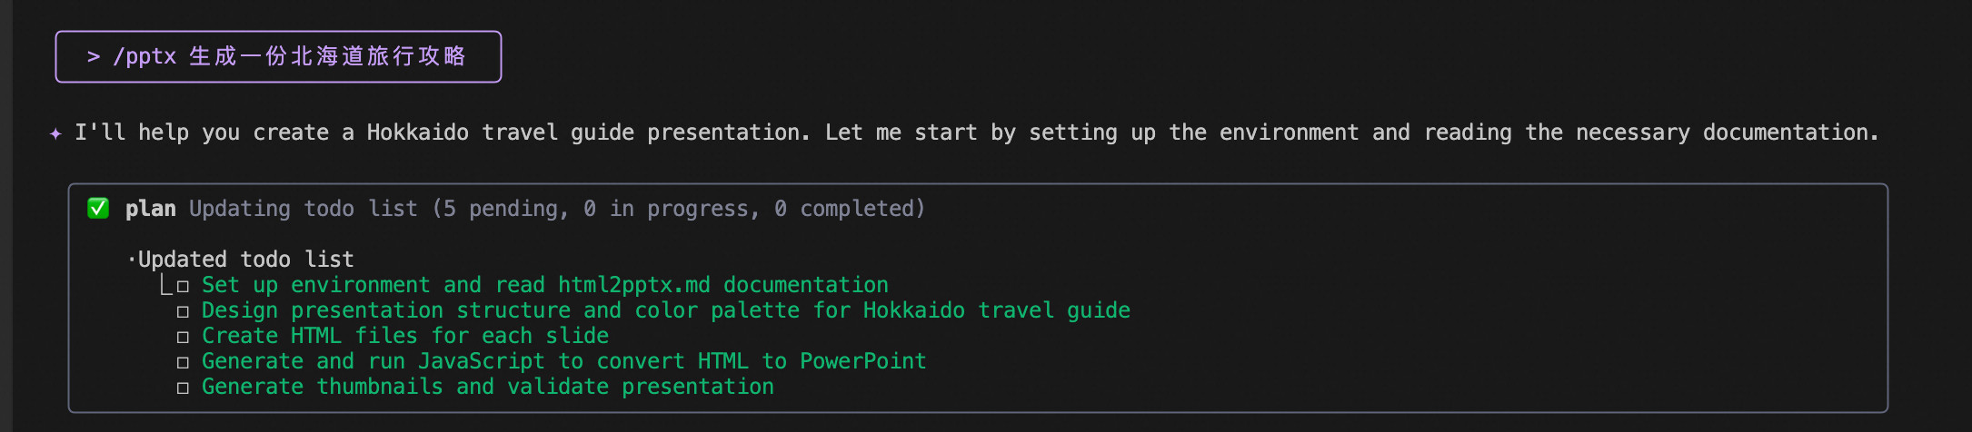The height and width of the screenshot is (432, 1972).
Task: Tick the 'Create HTML files' todo checkbox
Action: [183, 338]
